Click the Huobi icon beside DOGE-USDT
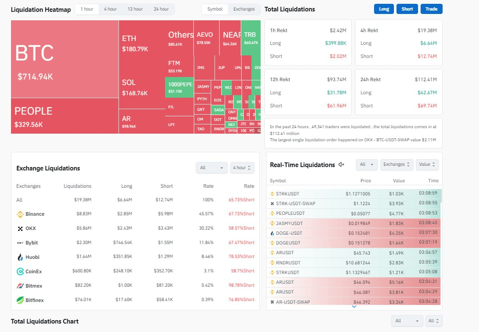The height and width of the screenshot is (332, 479). click(x=272, y=233)
